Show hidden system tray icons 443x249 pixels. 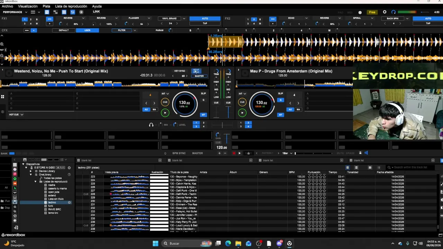tap(393, 243)
